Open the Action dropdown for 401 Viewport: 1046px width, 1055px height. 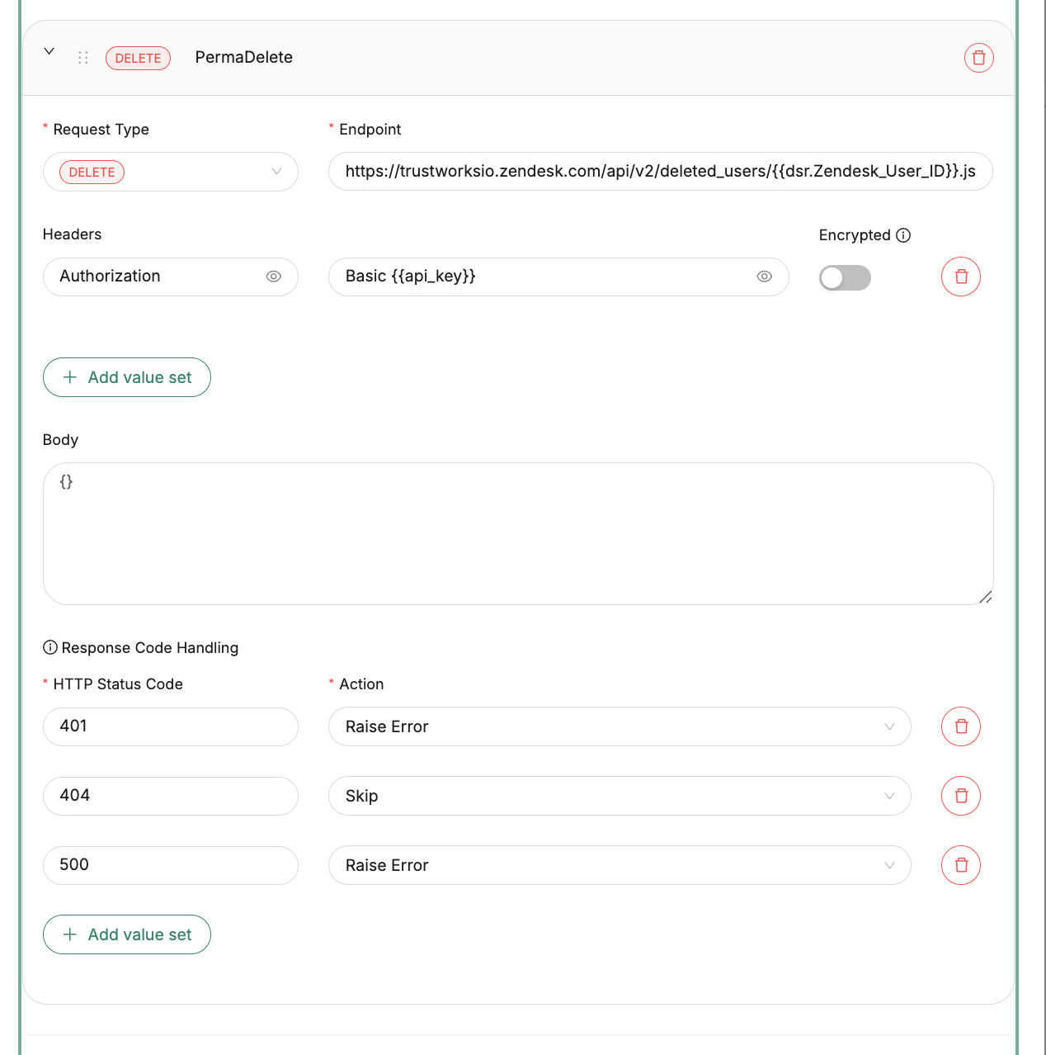click(x=620, y=726)
